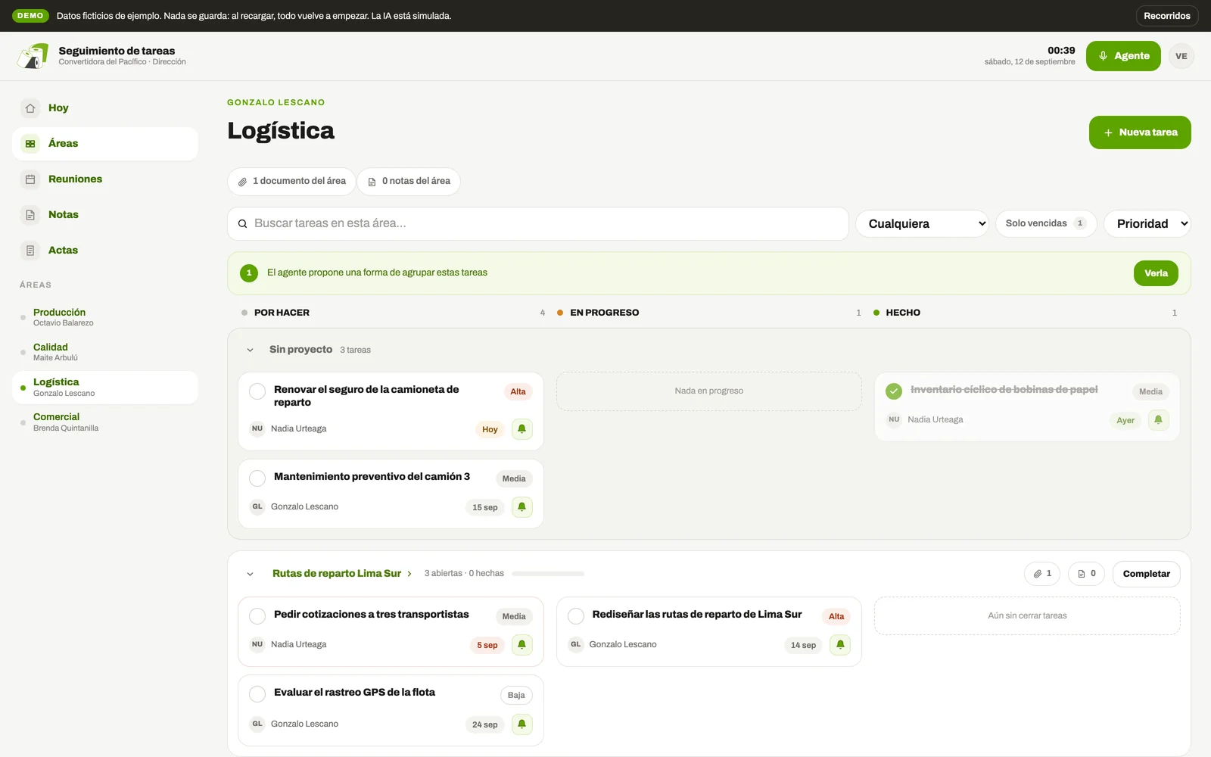Click the bell on Inventario cíclico task
The height and width of the screenshot is (757, 1211).
click(1158, 420)
